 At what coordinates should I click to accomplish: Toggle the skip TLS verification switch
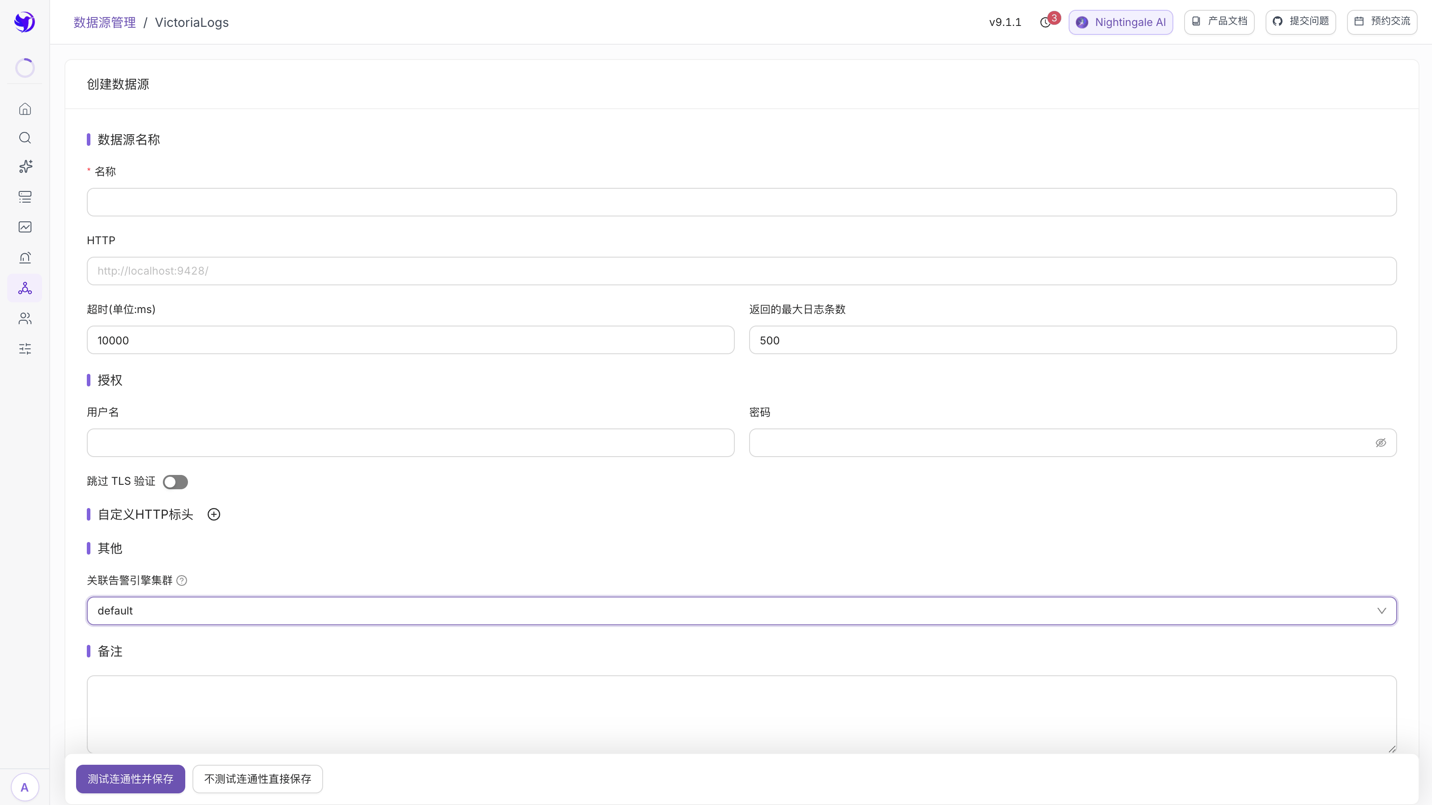175,482
